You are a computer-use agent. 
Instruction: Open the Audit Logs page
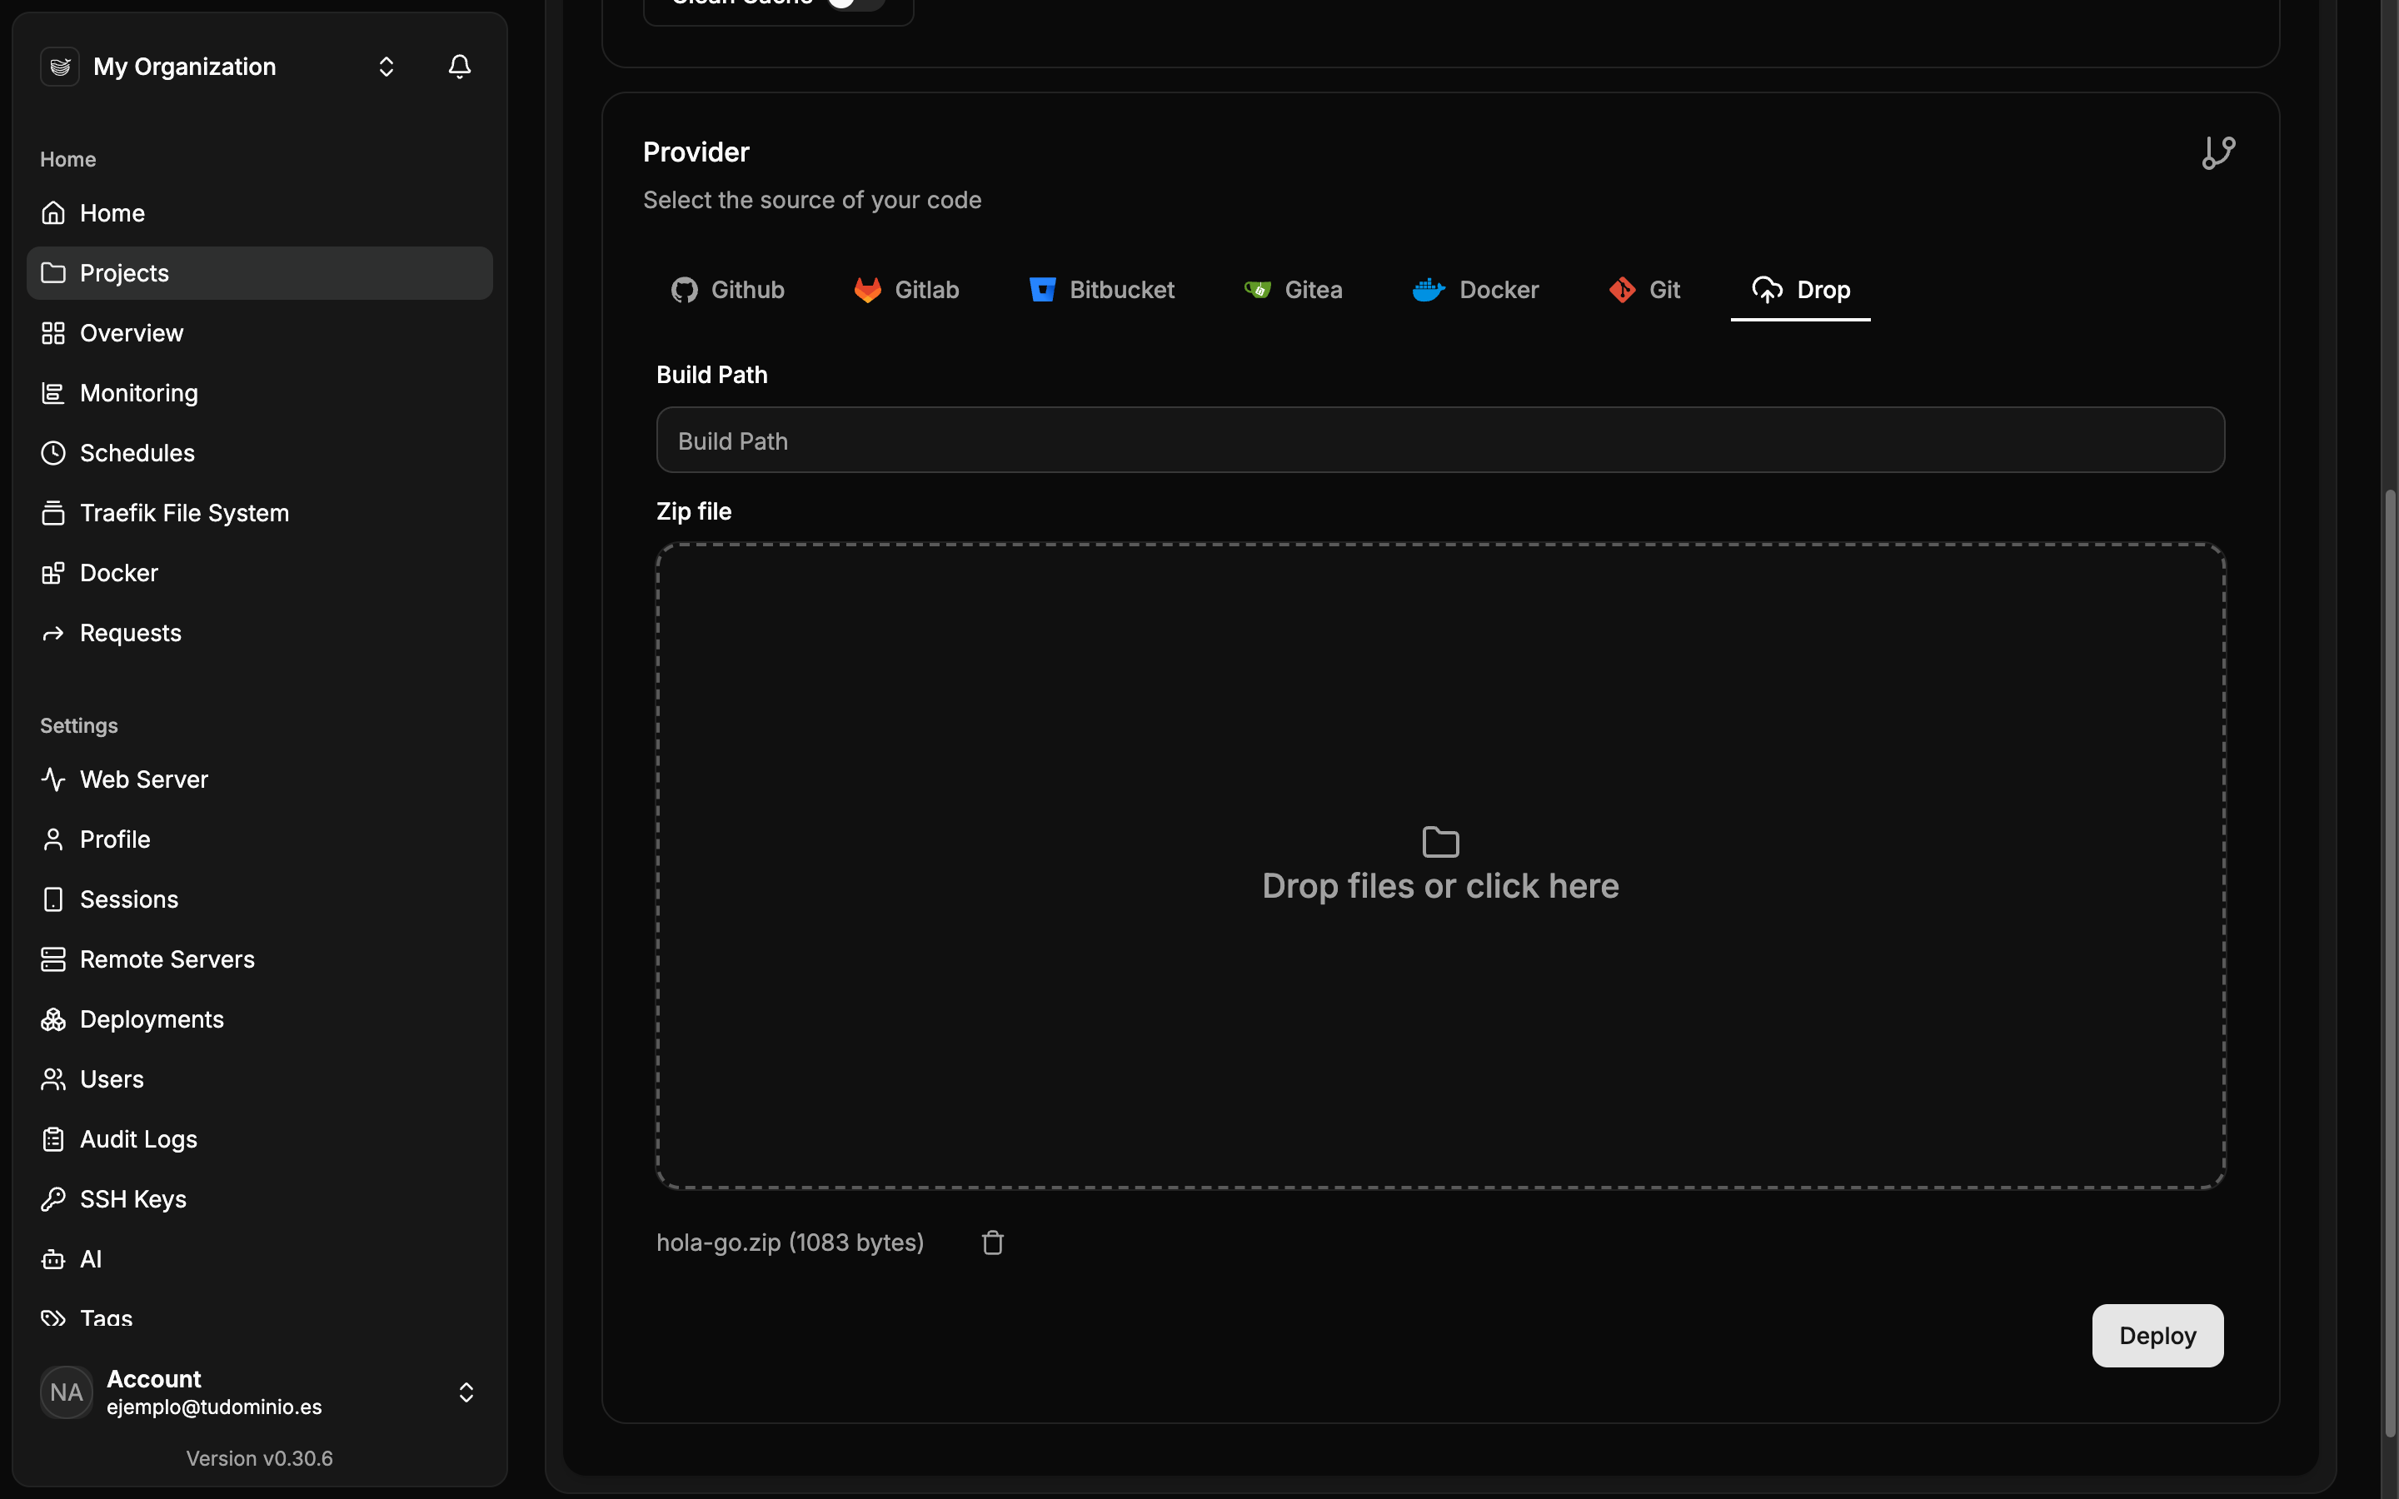coord(260,1139)
